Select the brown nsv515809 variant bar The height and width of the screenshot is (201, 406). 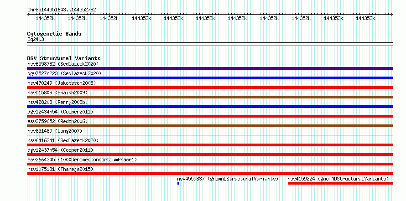(x=210, y=97)
